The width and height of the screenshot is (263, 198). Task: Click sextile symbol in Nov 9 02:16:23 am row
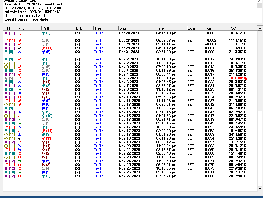(20, 93)
